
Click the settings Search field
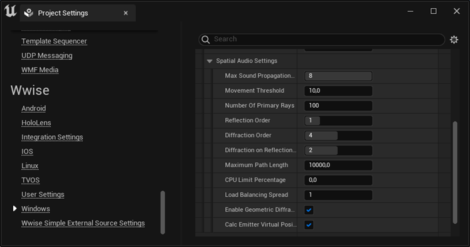click(x=322, y=39)
